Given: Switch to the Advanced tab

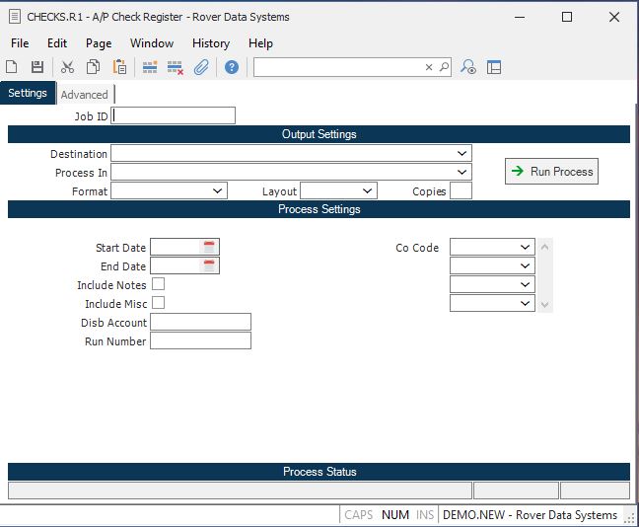Looking at the screenshot, I should [x=84, y=95].
